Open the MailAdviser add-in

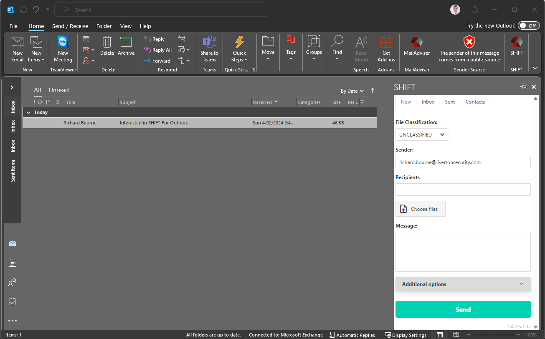coord(417,46)
